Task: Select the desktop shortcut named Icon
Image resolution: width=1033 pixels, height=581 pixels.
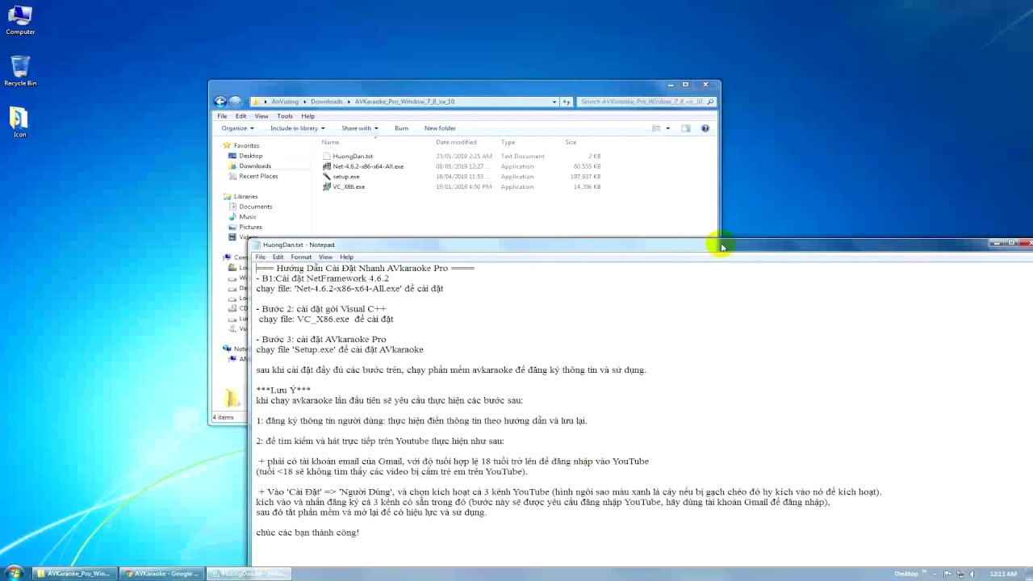Action: [19, 123]
